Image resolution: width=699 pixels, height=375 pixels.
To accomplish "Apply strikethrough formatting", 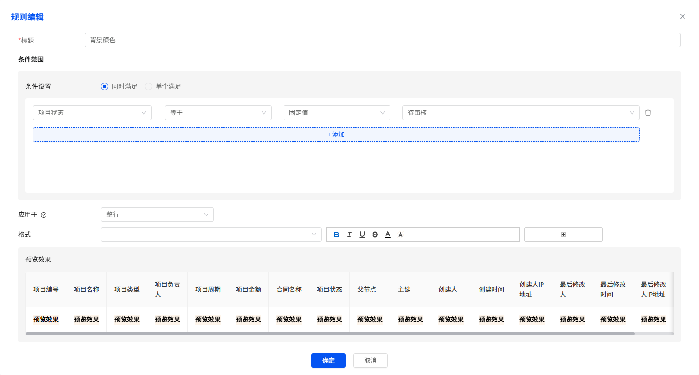I will [x=375, y=235].
